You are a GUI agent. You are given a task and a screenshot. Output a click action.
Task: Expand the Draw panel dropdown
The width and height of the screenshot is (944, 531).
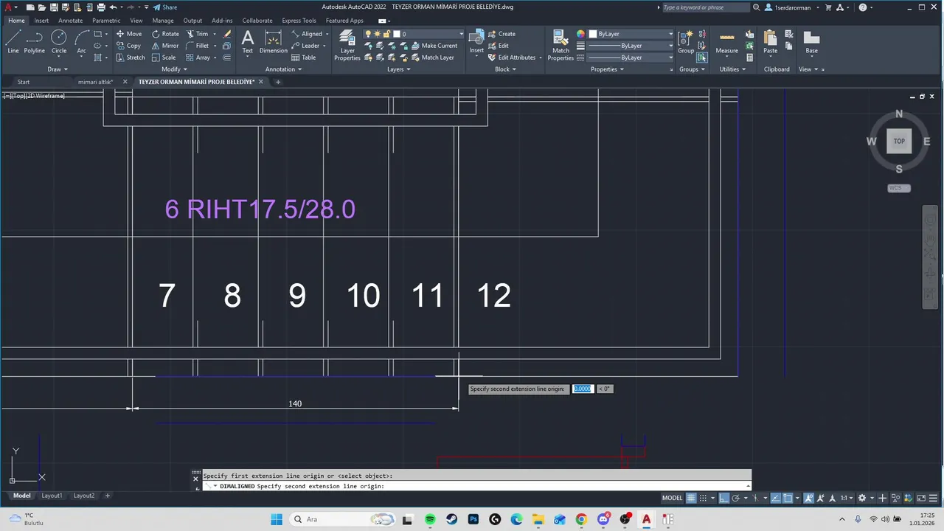[x=58, y=69]
